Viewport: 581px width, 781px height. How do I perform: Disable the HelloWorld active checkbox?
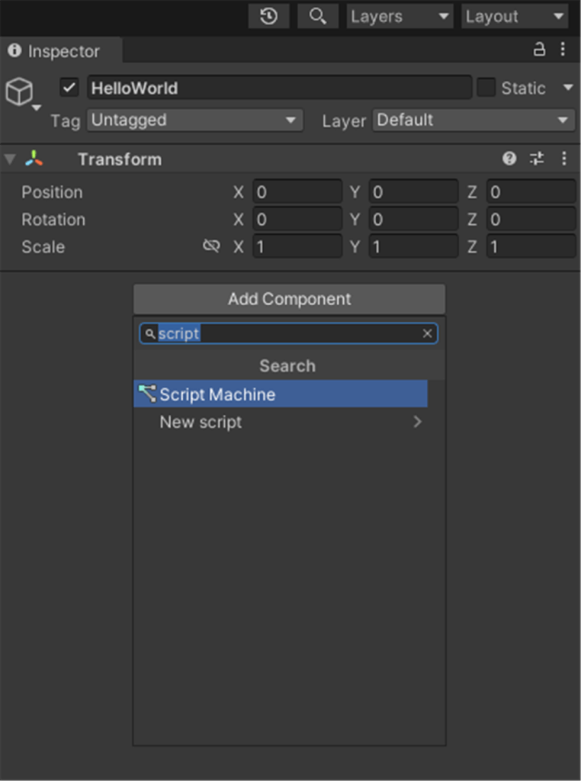click(x=69, y=88)
